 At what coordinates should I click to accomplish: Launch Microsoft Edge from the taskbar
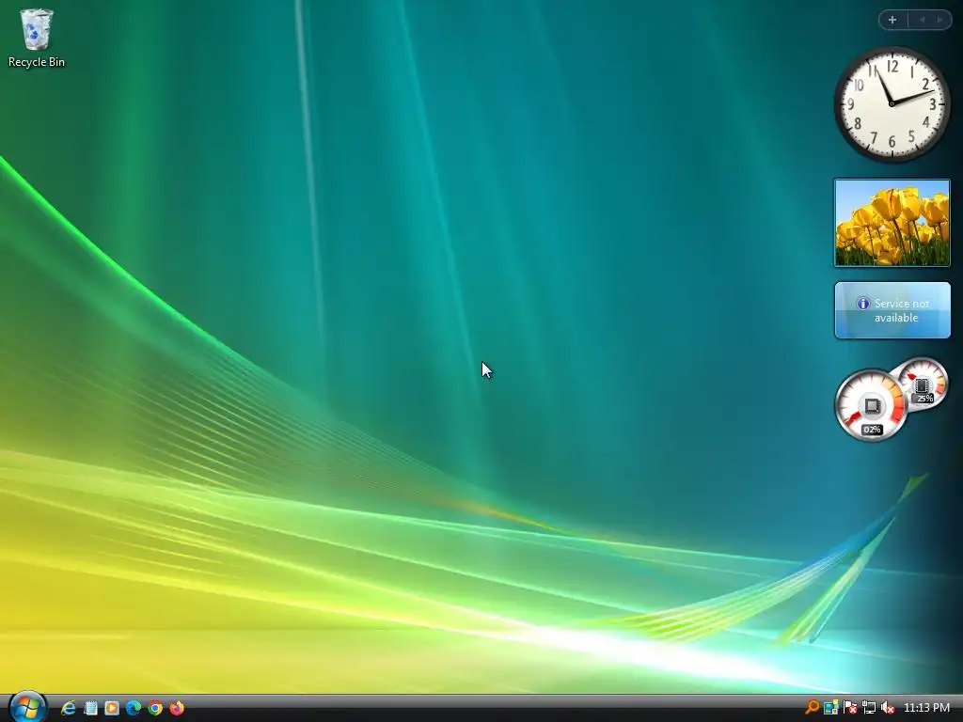pos(134,708)
